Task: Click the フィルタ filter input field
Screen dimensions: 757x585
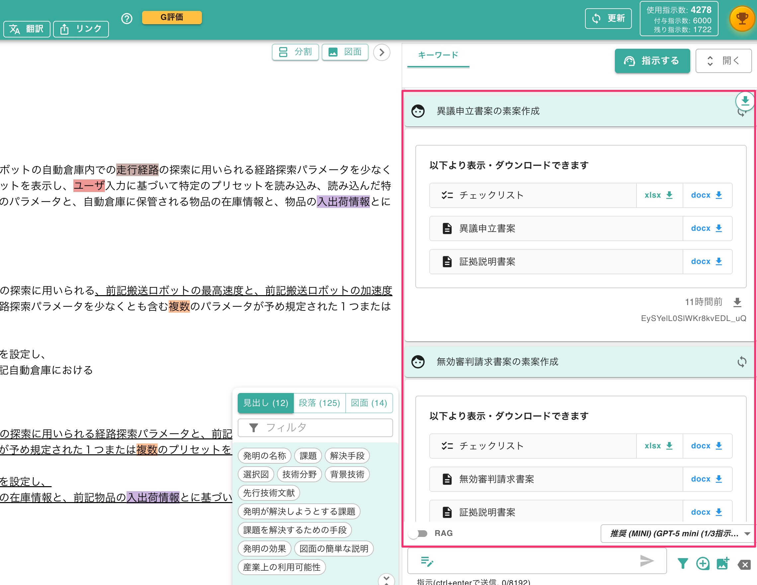Action: tap(315, 428)
